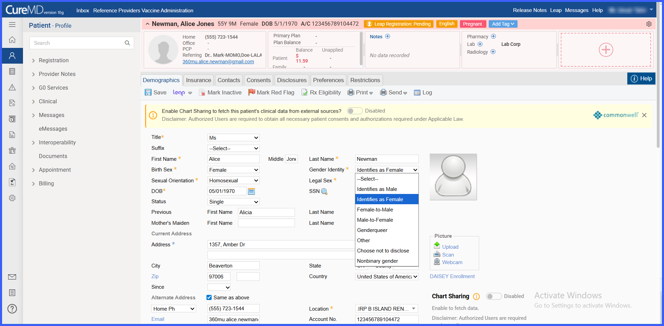Open the Log toolbar icon
664x326 pixels.
click(417, 92)
